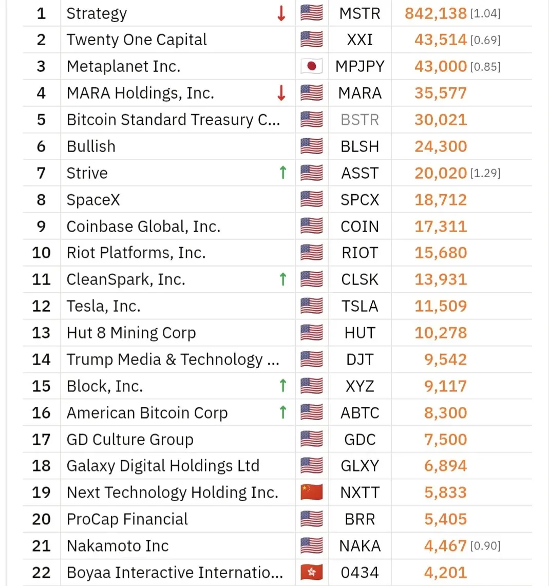Select the MSTR ticker symbol
The image size is (549, 586).
(359, 14)
